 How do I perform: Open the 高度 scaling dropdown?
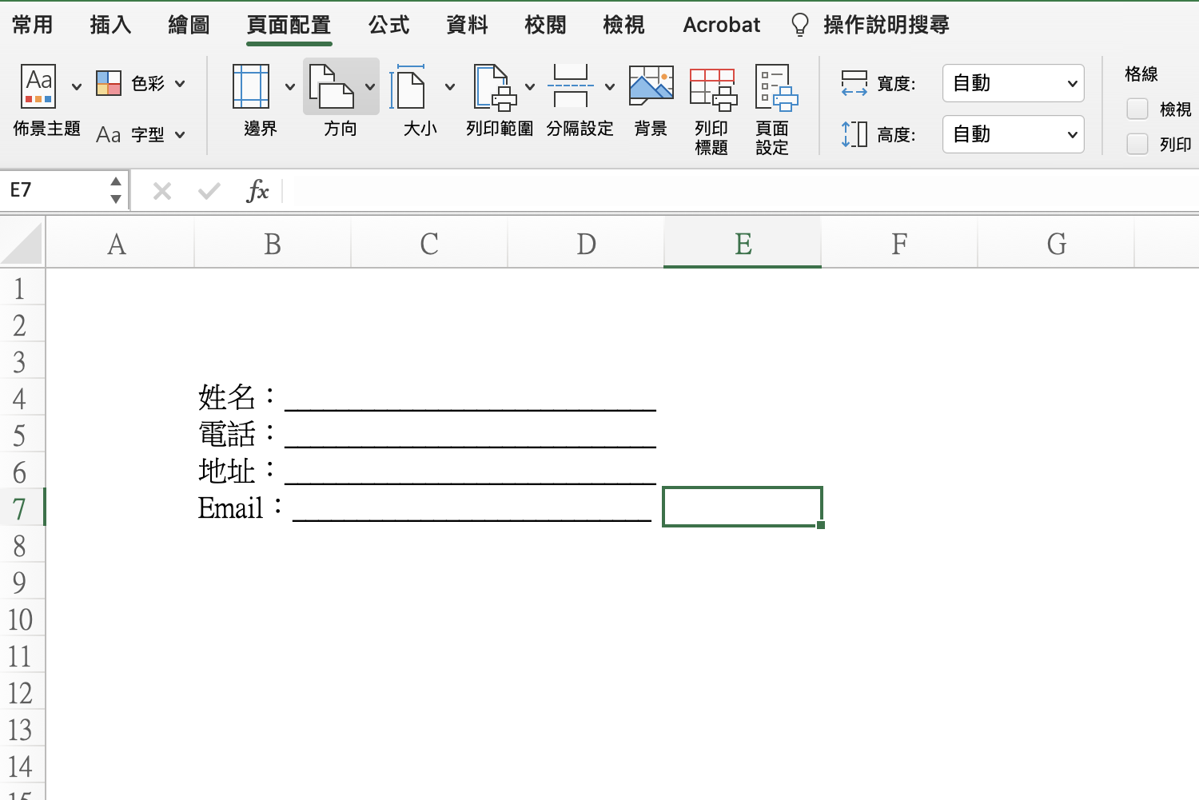point(1013,134)
